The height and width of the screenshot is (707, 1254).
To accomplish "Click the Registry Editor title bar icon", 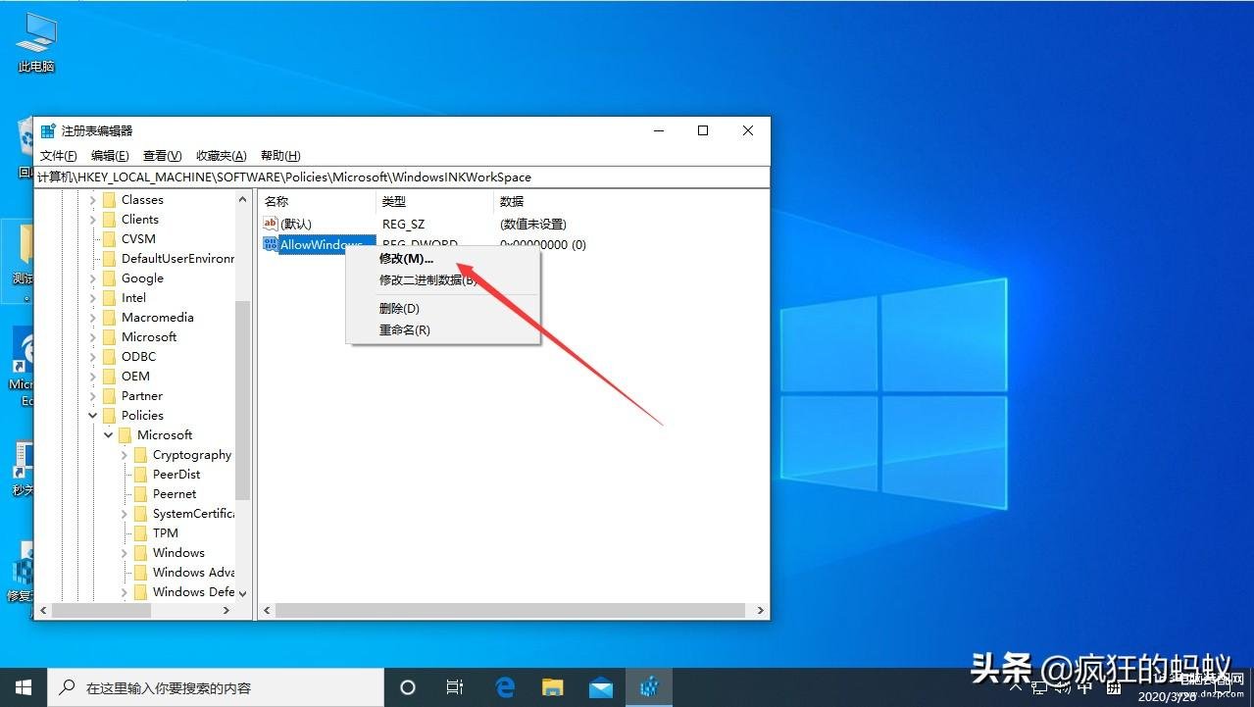I will click(48, 130).
